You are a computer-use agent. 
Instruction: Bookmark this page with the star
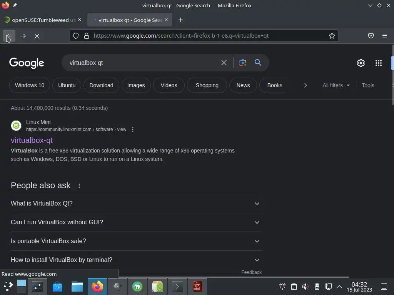pyautogui.click(x=332, y=36)
